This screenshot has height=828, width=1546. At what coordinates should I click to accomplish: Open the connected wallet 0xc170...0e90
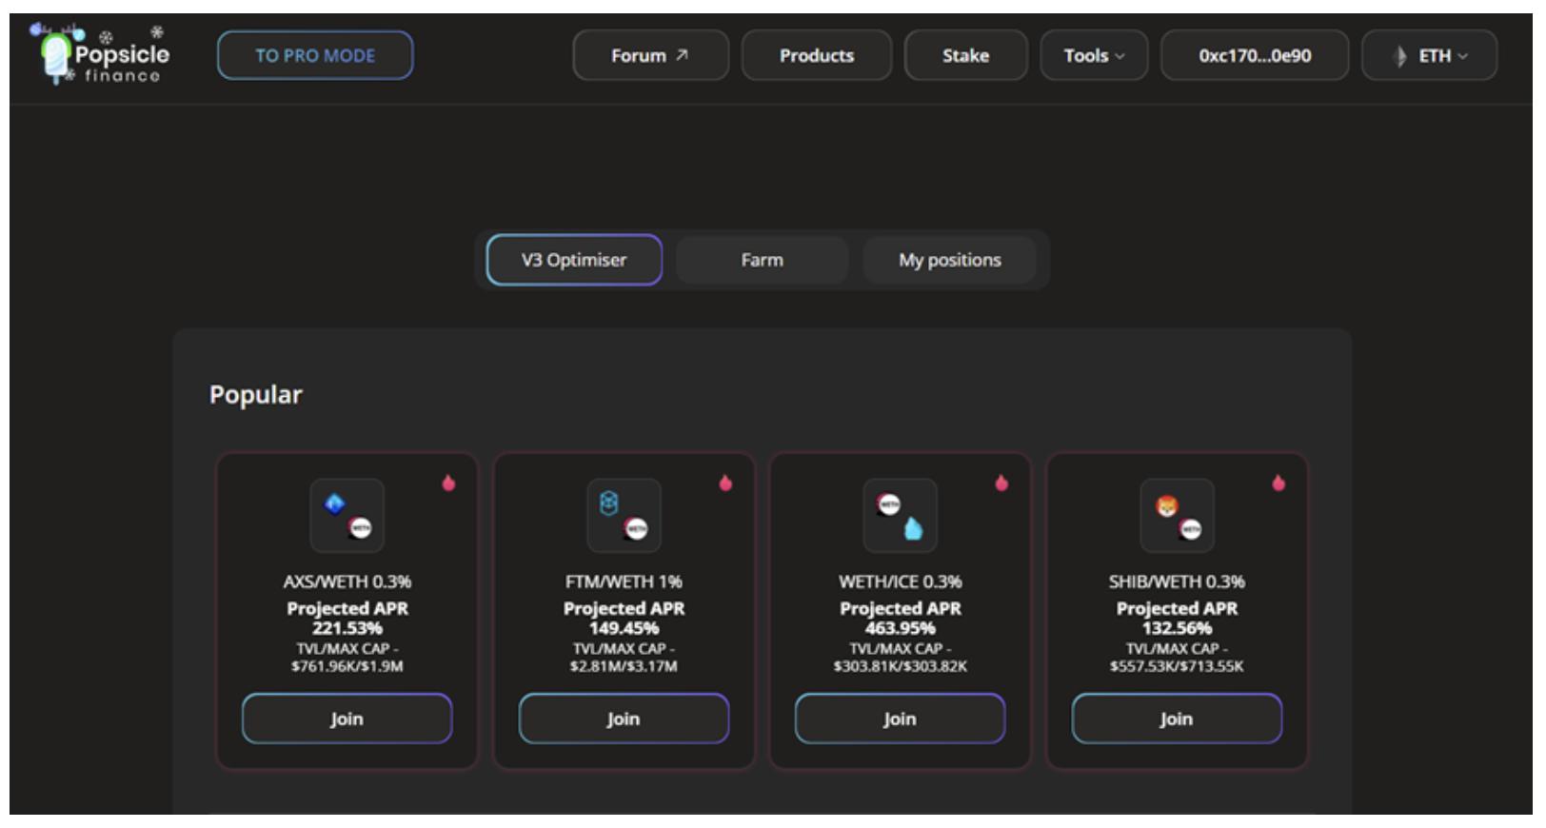[x=1254, y=55]
